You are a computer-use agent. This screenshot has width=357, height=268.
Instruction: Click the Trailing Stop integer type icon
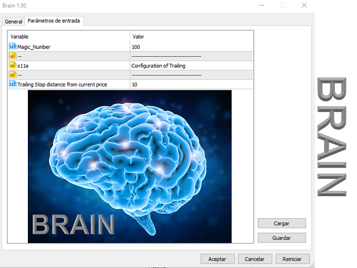(x=13, y=84)
